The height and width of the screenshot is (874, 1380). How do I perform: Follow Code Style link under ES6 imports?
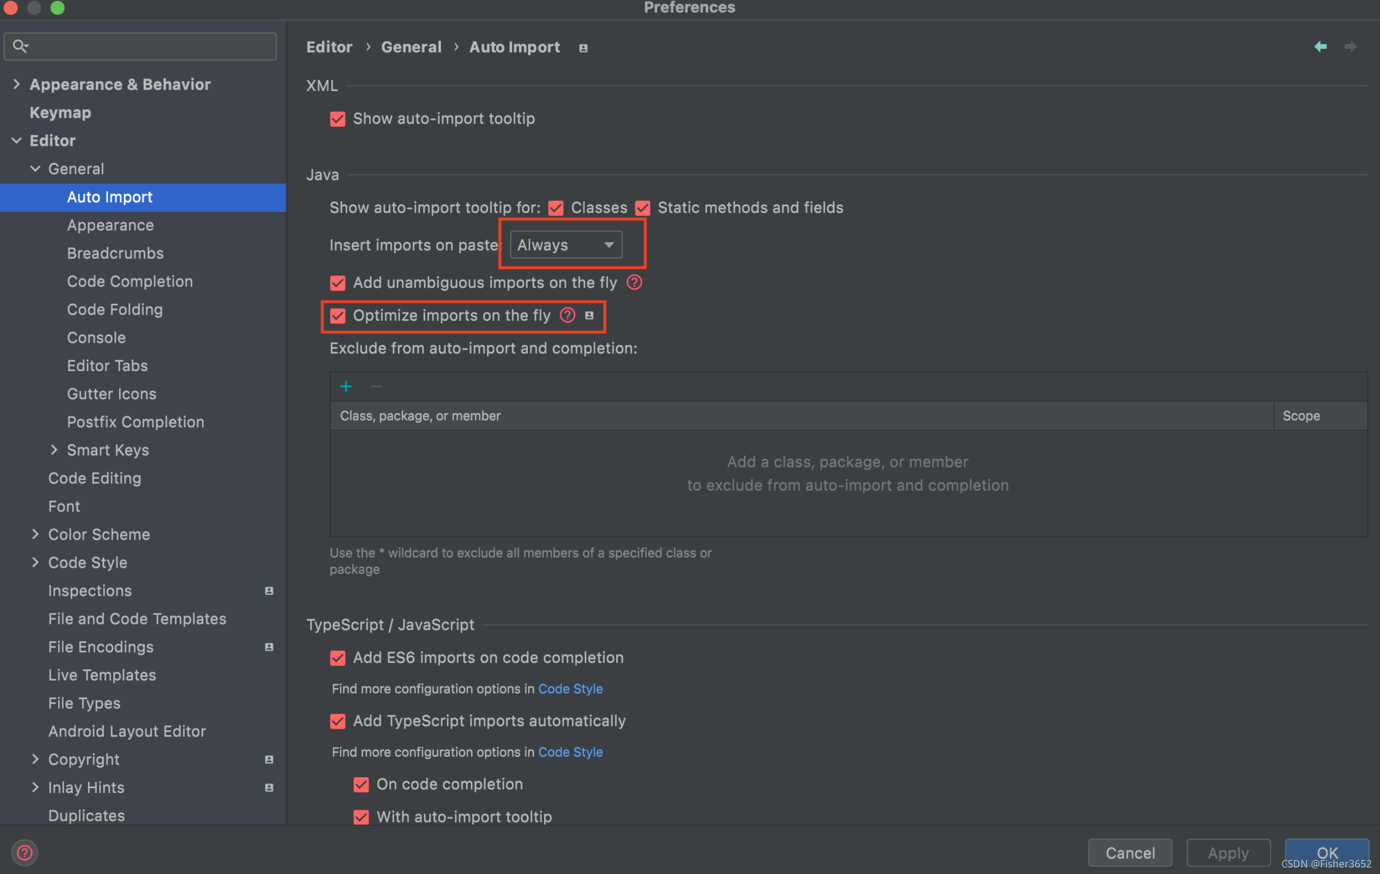click(570, 689)
